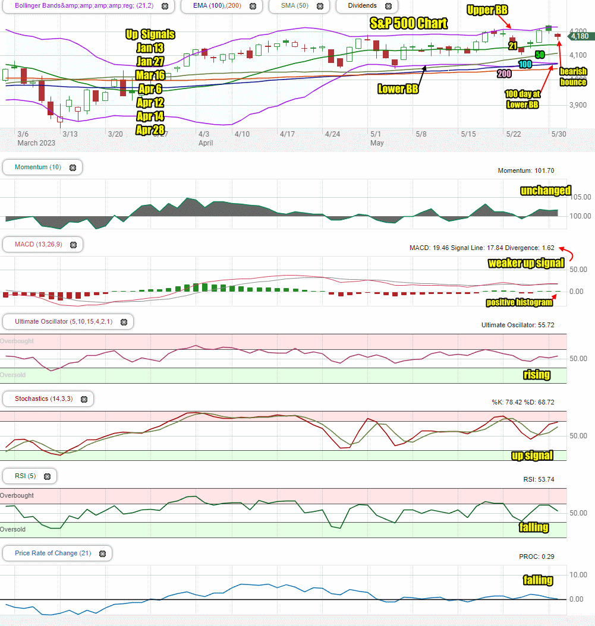The height and width of the screenshot is (626, 595).
Task: Remove the MACD (13,26,9) indicator
Action: click(74, 245)
